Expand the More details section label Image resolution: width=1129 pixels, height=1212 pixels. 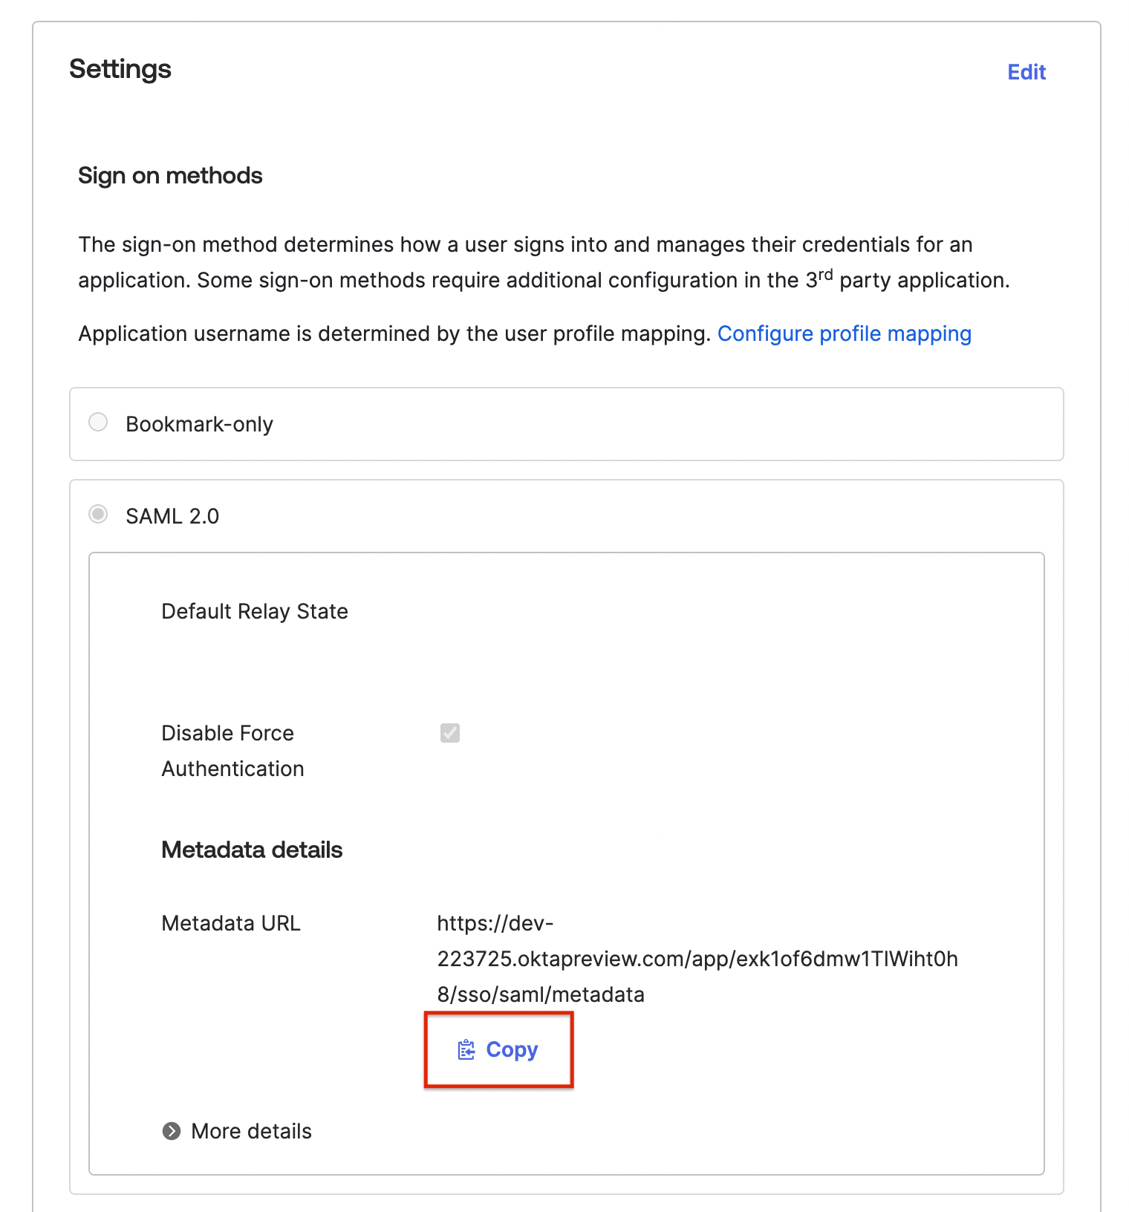(251, 1131)
